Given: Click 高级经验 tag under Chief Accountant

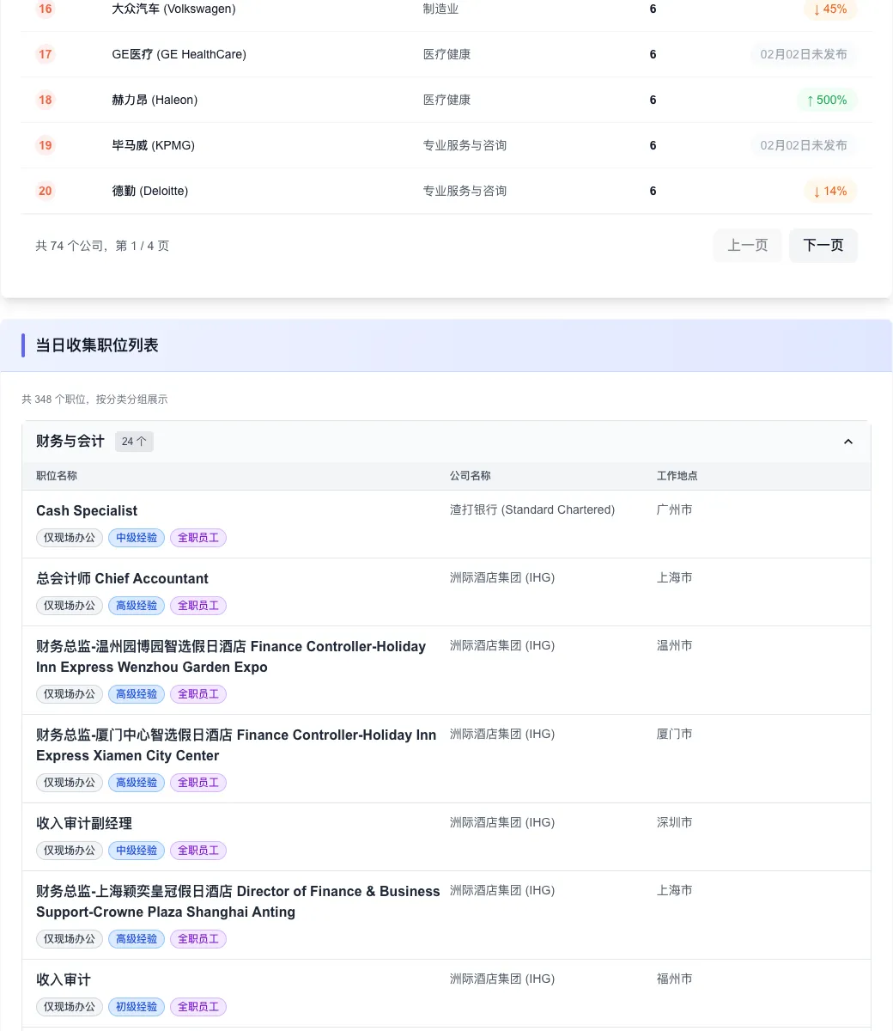Looking at the screenshot, I should point(137,606).
